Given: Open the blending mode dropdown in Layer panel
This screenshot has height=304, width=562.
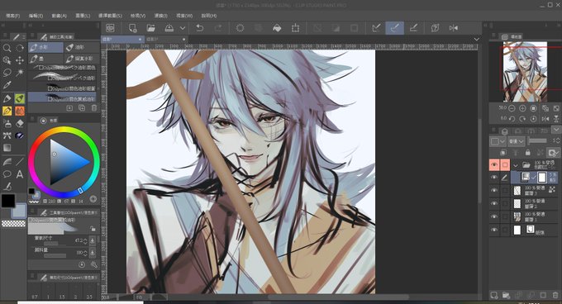Looking at the screenshot, I should 517,141.
